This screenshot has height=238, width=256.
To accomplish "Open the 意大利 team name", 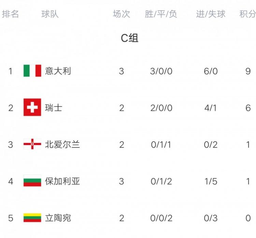I will (x=58, y=71).
